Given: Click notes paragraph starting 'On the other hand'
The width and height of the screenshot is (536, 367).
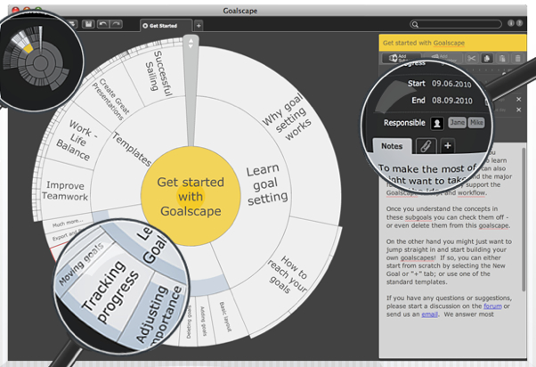Looking at the screenshot, I should coord(449,262).
